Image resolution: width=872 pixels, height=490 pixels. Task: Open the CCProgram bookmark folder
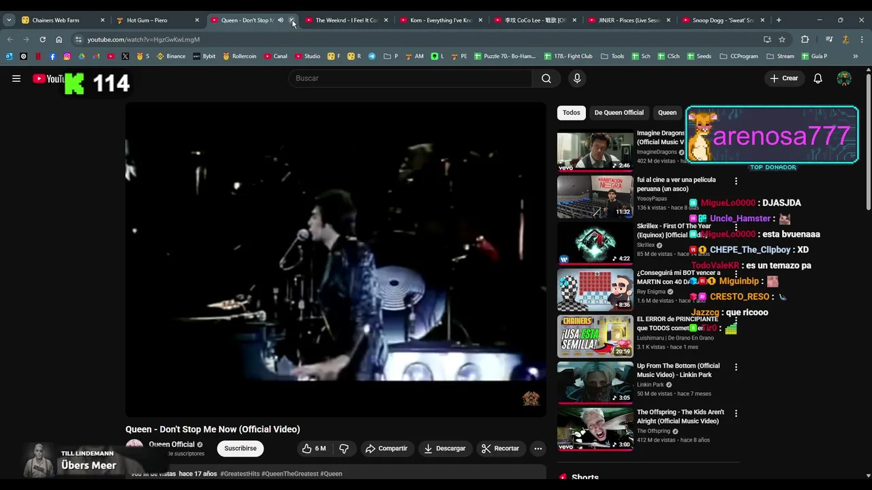[x=739, y=56]
